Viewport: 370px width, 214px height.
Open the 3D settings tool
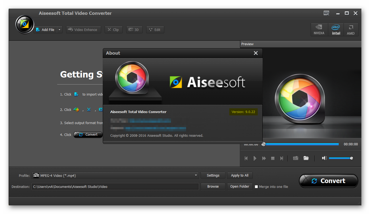click(134, 30)
